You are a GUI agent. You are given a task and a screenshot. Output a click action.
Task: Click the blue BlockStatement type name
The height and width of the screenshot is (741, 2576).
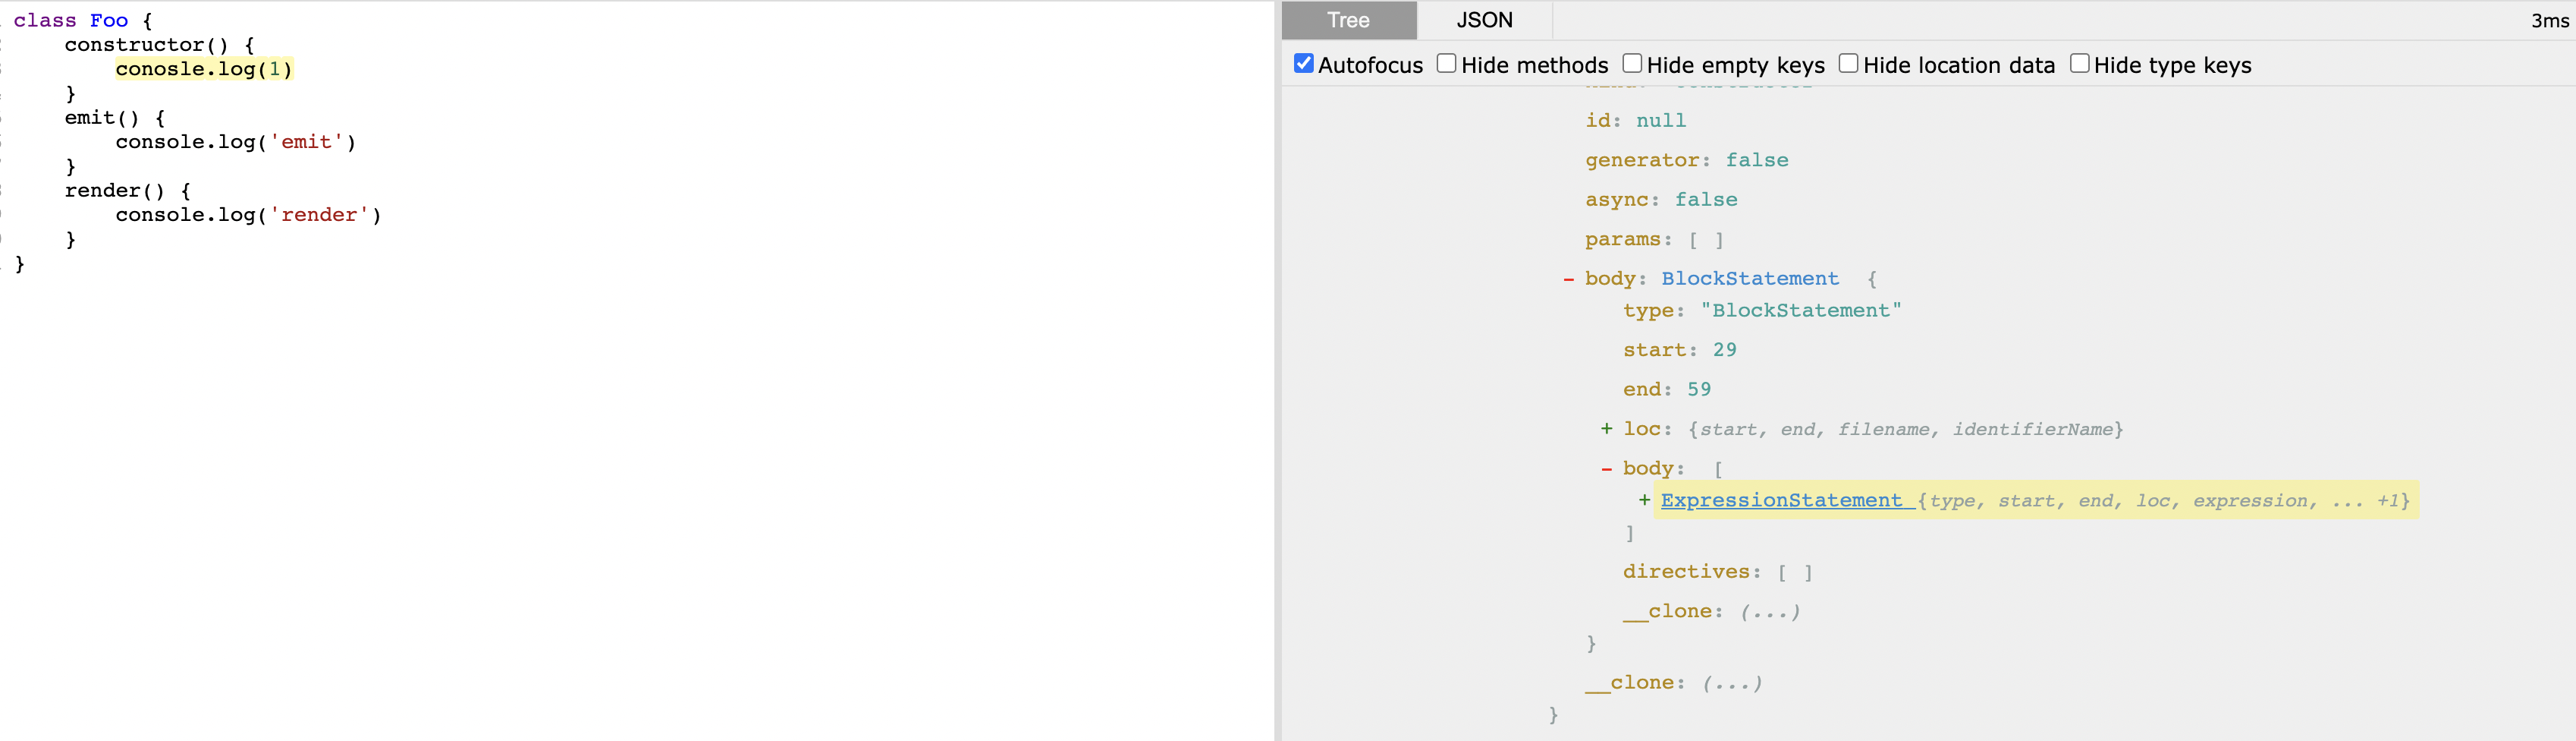tap(1749, 279)
